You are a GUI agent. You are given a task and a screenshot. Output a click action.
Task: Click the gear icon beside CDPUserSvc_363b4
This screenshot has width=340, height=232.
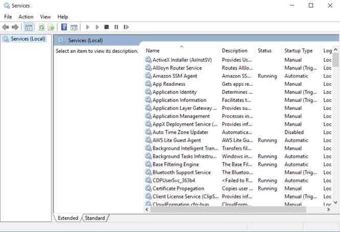148,180
